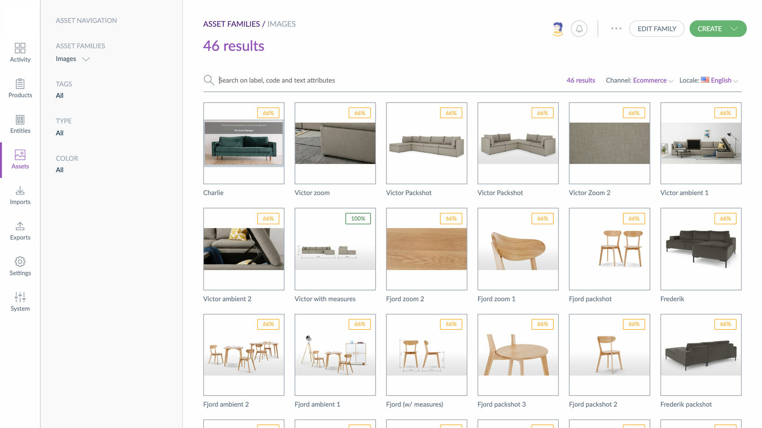
Task: Open the Imports section
Action: click(20, 196)
